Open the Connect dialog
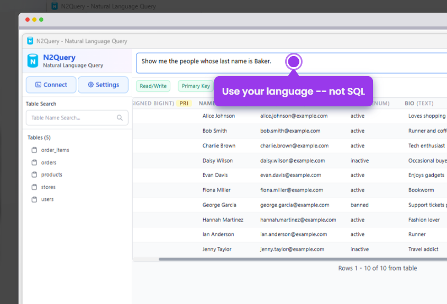Viewport: 447px width, 304px height. pos(51,85)
